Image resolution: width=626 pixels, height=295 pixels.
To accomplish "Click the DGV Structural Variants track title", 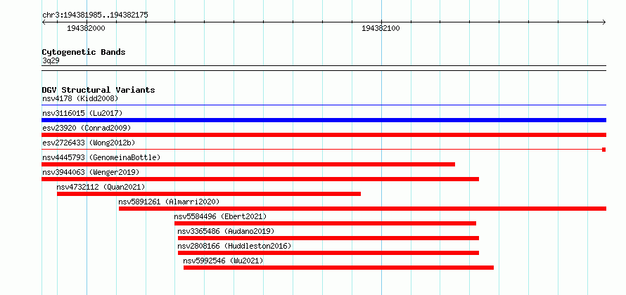I will [x=98, y=90].
